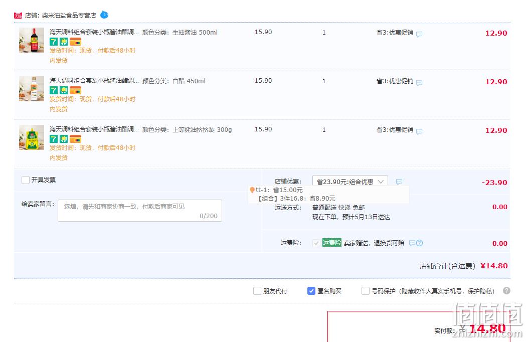Click the 店铺合计(含运费) ¥14.80 total
This screenshot has width=527, height=342.
pos(464,266)
